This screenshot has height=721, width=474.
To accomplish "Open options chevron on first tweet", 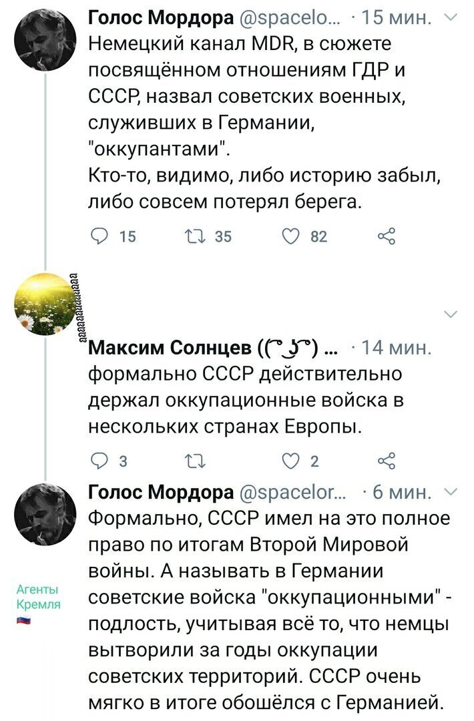I will (x=452, y=17).
